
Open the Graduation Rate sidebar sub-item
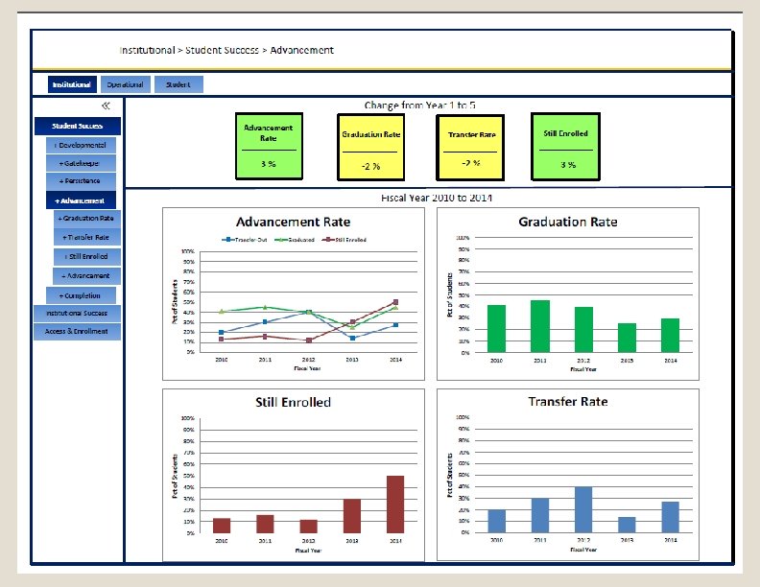(x=87, y=219)
